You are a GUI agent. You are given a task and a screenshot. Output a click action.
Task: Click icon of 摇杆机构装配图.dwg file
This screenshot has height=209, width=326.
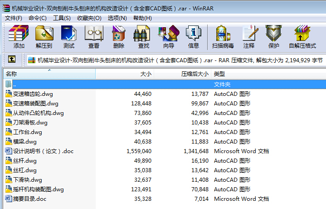click(x=9, y=189)
